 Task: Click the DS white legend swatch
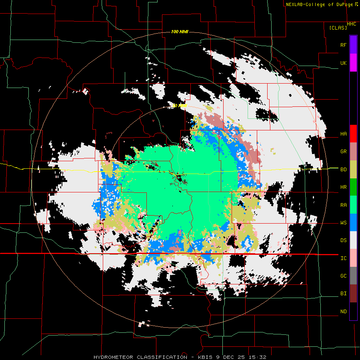tap(353, 240)
